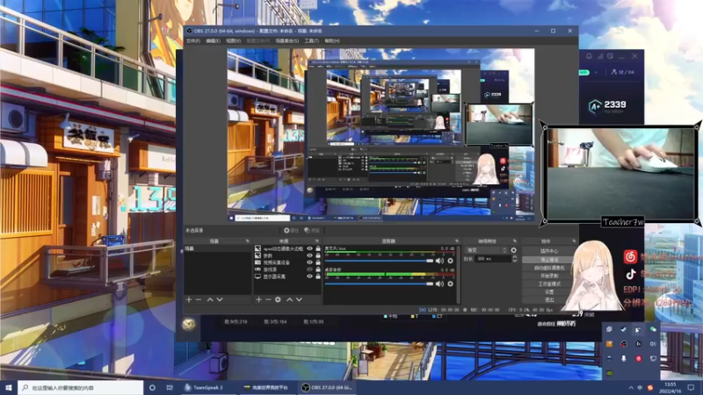Image resolution: width=703 pixels, height=395 pixels.
Task: Remove the selected source with the minus icon
Action: click(x=268, y=299)
